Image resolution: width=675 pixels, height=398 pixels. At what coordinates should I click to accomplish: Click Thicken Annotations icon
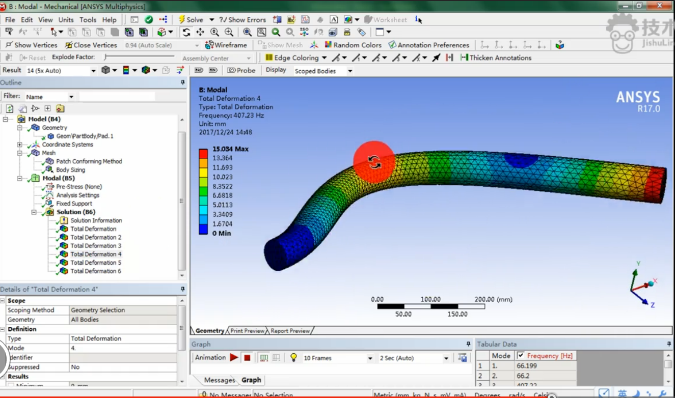coord(464,58)
